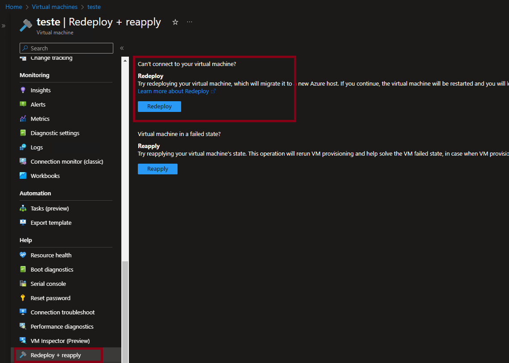Click the Reset password key icon
The image size is (509, 363).
23,298
